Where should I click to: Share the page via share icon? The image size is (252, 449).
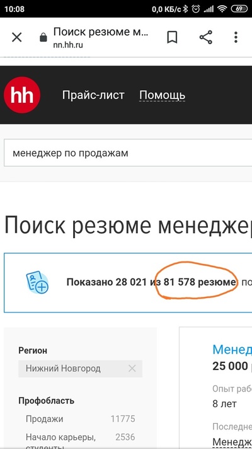coord(206,37)
